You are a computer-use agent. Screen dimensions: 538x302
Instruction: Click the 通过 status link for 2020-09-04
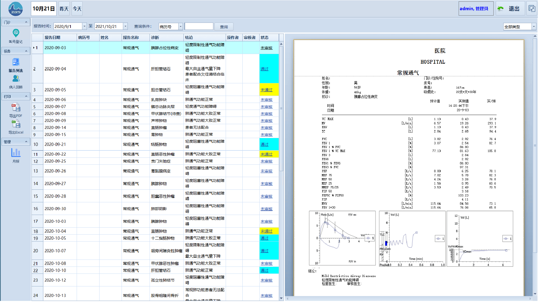click(x=264, y=69)
